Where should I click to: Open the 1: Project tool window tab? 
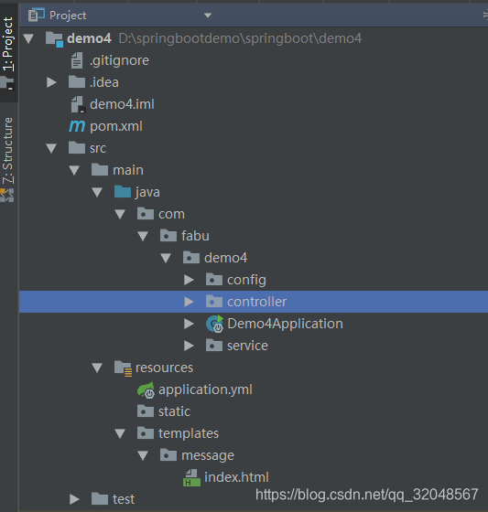(9, 52)
